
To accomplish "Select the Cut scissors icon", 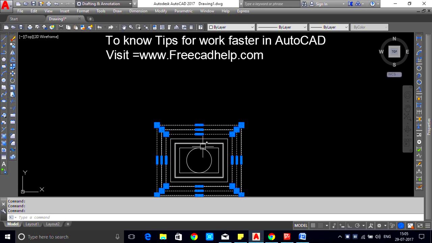I will [x=61, y=27].
